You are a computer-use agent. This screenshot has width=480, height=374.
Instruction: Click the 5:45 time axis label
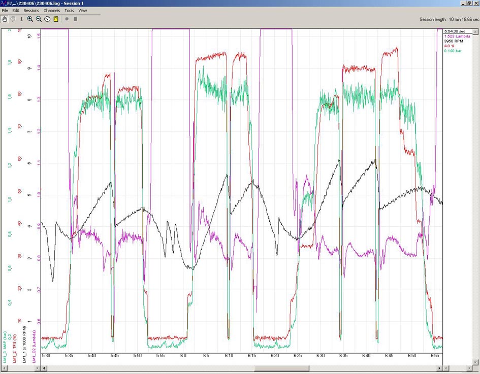115,356
